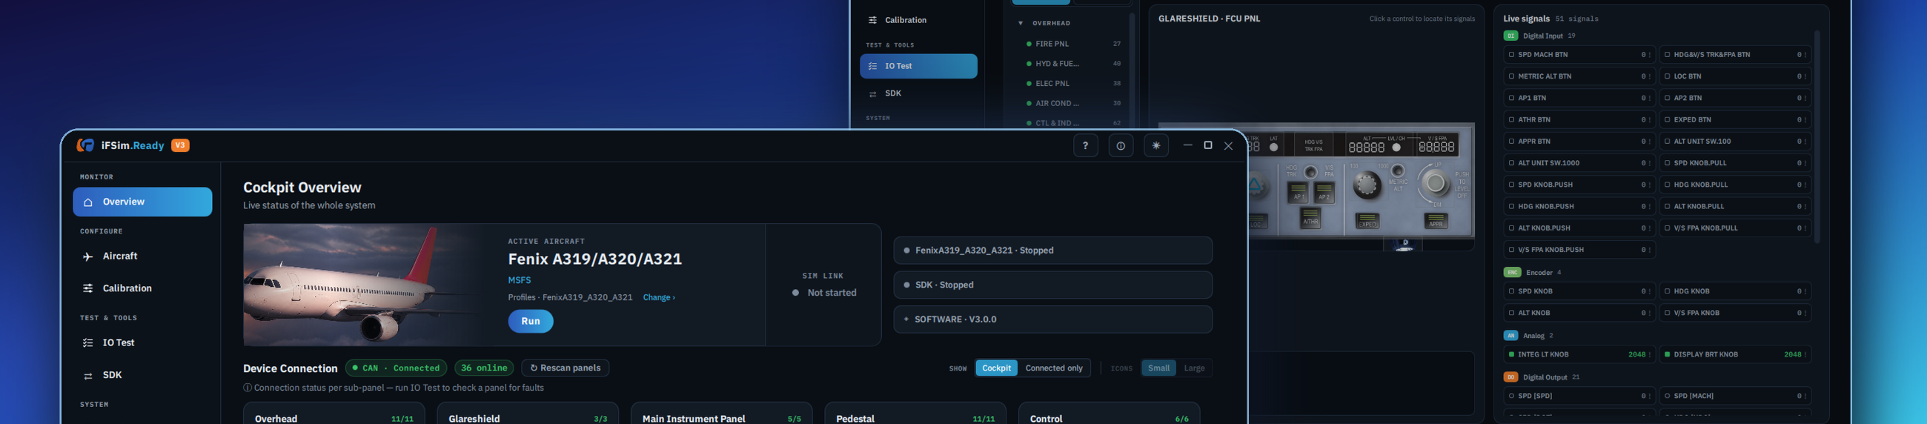Toggle the EXPED BTN signal checkbox

coord(1667,119)
